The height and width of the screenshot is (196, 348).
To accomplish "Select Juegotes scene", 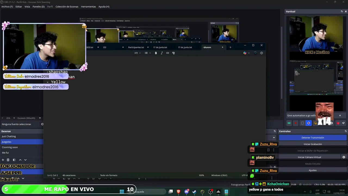I will (x=22, y=142).
